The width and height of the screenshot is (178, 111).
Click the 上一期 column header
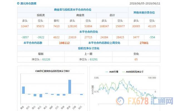(88, 54)
